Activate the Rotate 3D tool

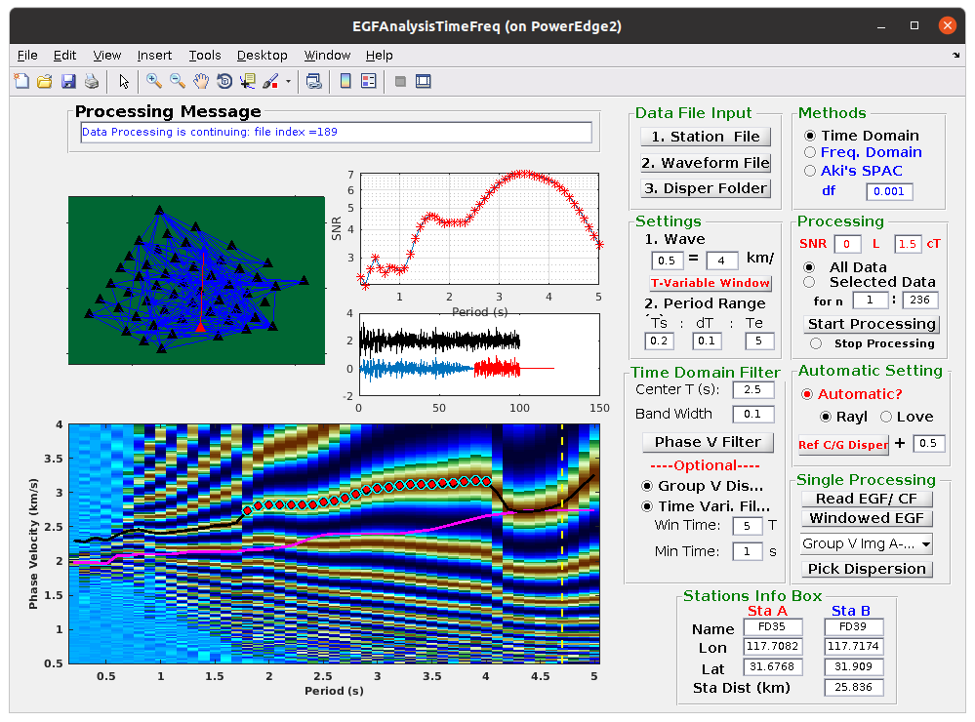click(224, 81)
